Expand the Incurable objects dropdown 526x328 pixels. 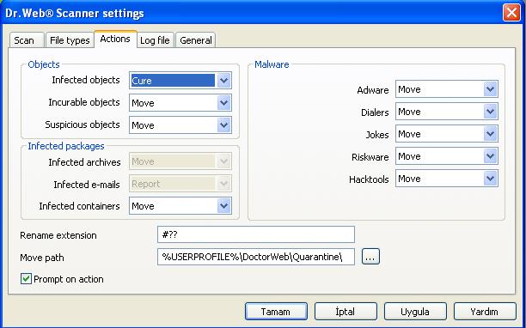click(180, 103)
